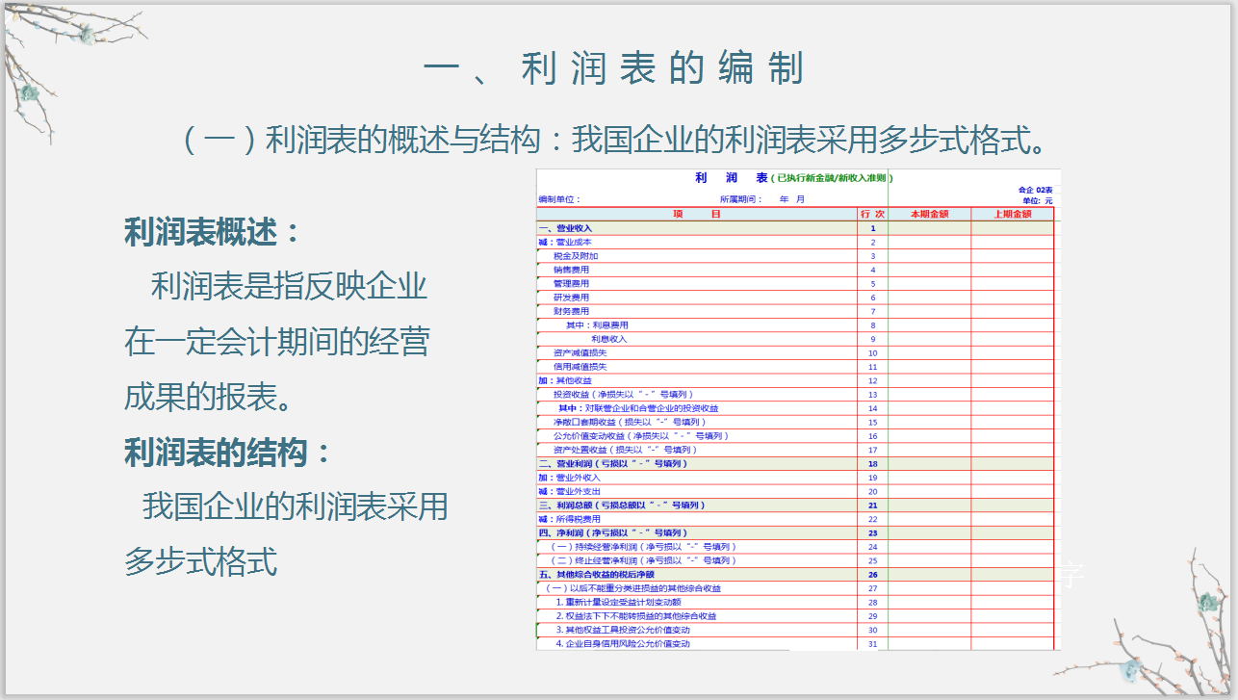The image size is (1238, 700).
Task: Click the 营业成本 row label
Action: click(x=597, y=243)
